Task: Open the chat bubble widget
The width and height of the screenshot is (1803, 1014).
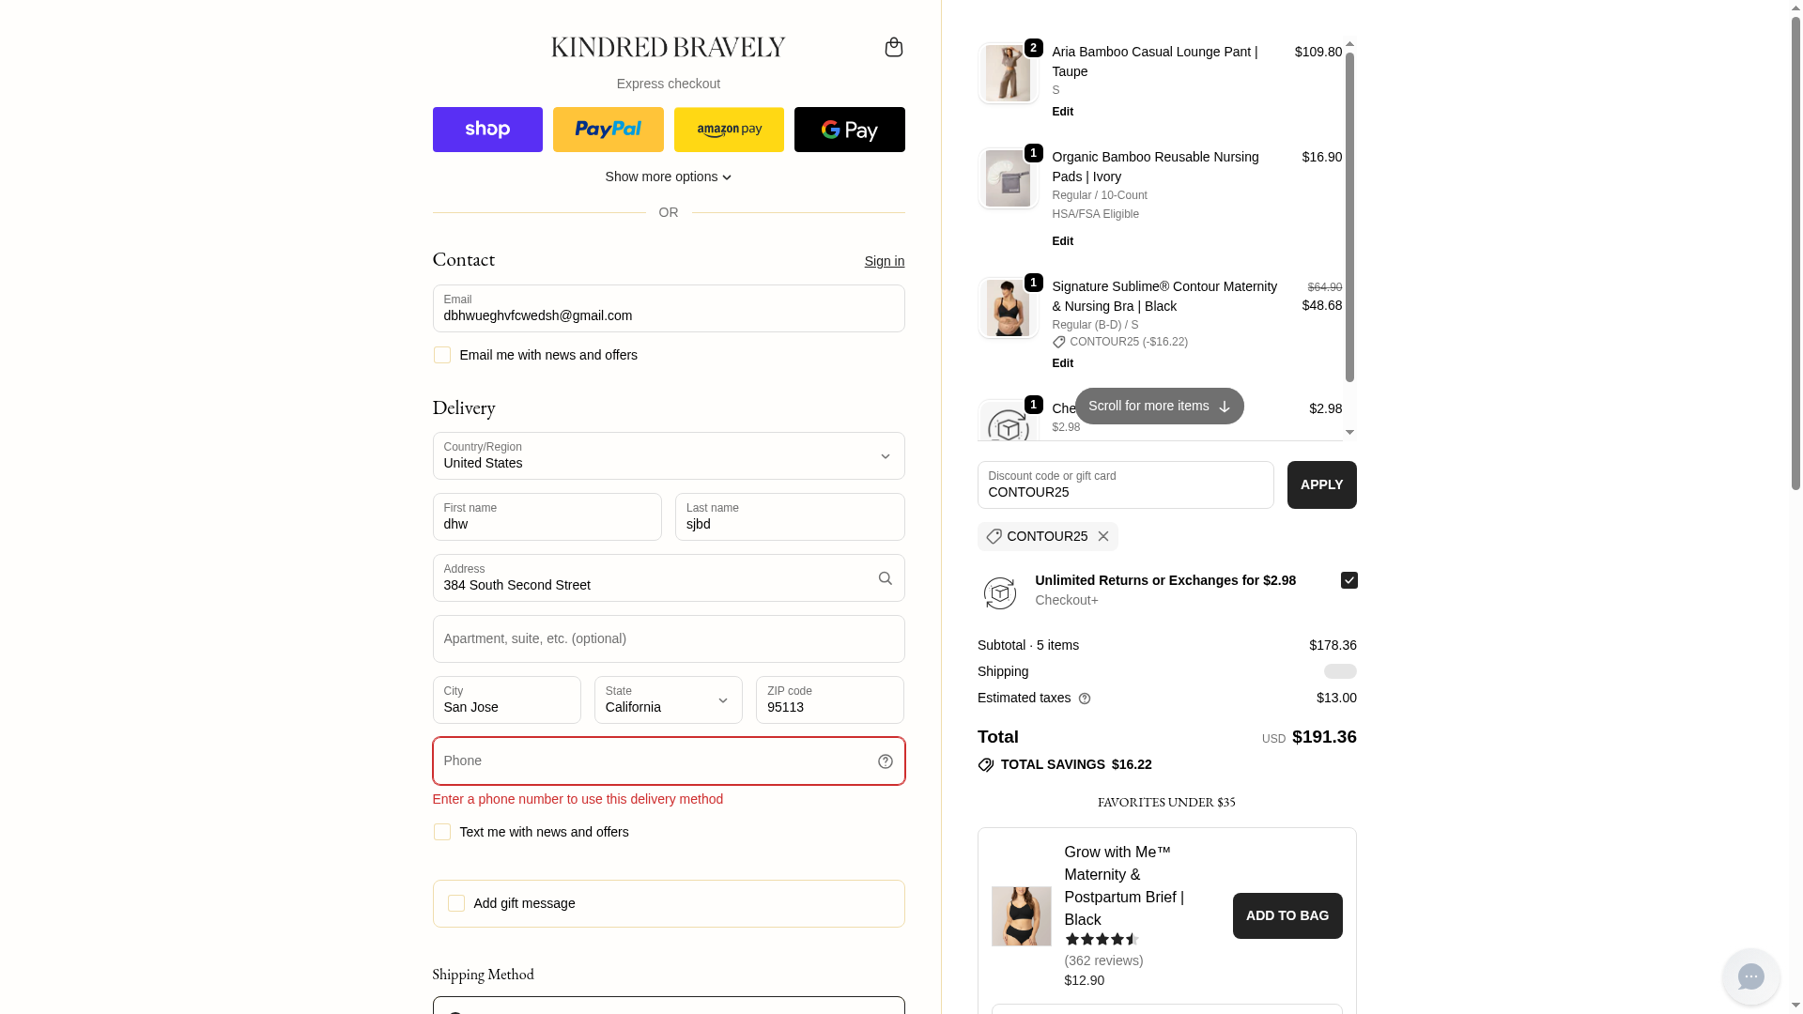Action: pyautogui.click(x=1750, y=976)
